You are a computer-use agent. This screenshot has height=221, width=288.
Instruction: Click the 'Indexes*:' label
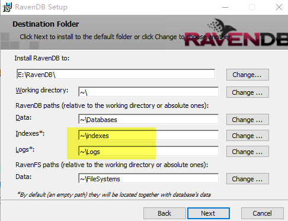tap(30, 133)
